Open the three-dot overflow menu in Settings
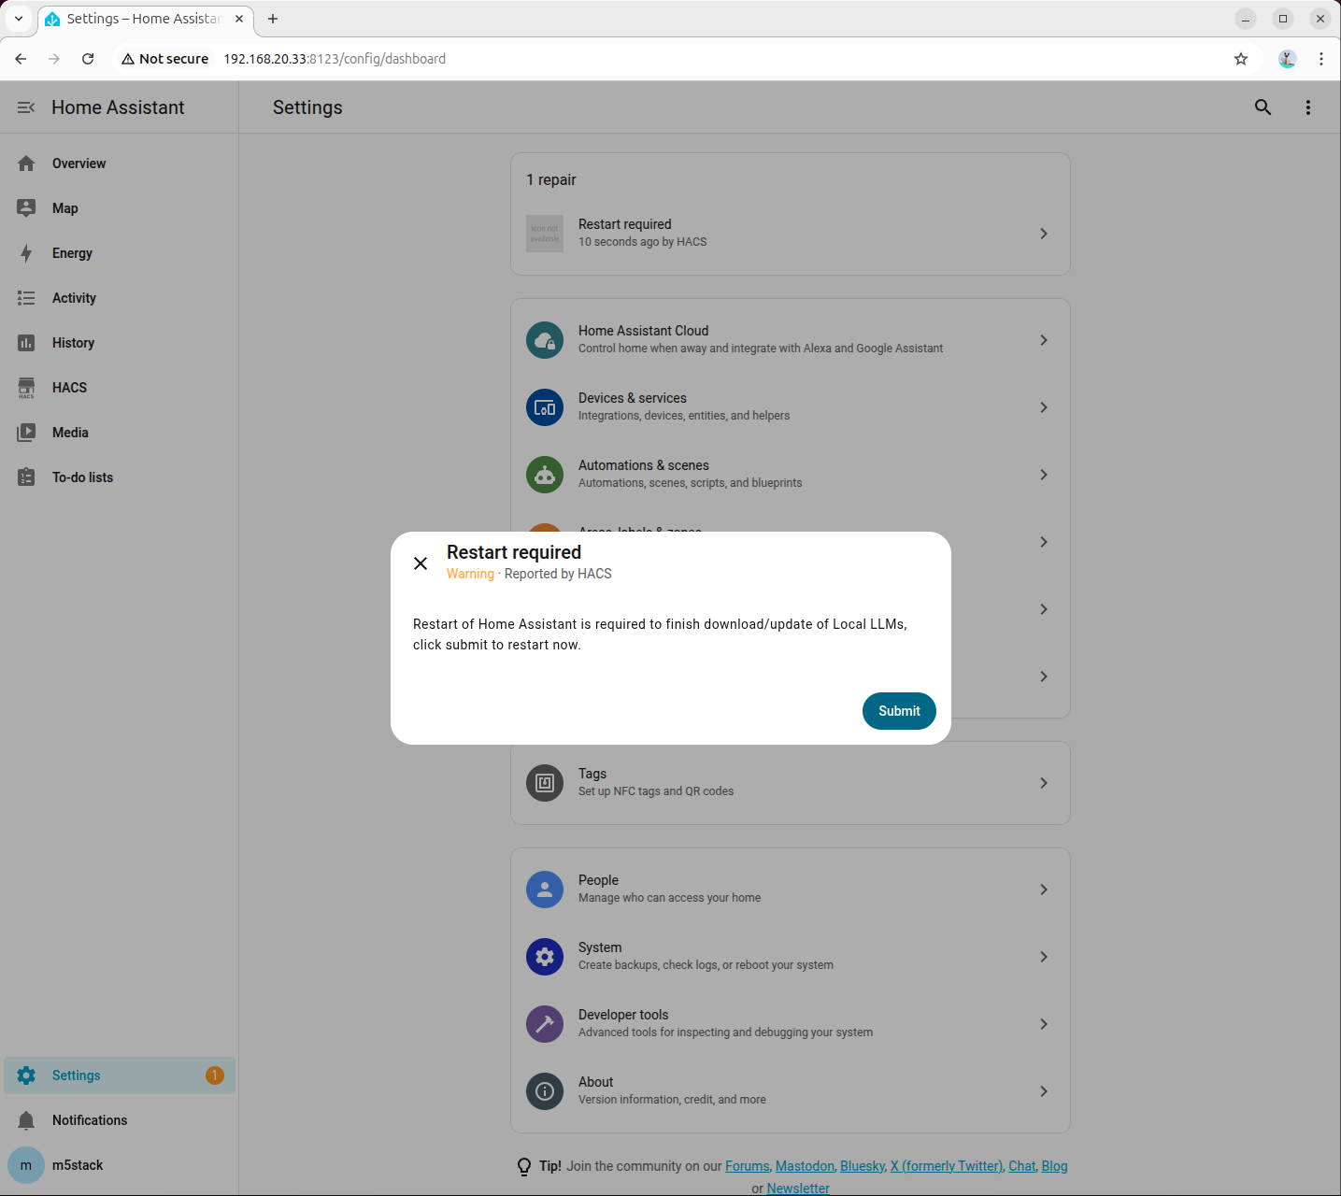 coord(1308,107)
